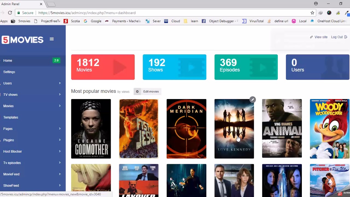The image size is (350, 197).
Task: Open the 369 Episodes stat card
Action: [246, 67]
